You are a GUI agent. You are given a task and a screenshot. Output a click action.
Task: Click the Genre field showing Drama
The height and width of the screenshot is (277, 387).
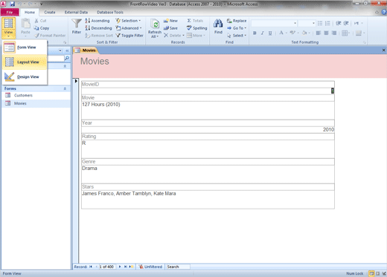[208, 175]
